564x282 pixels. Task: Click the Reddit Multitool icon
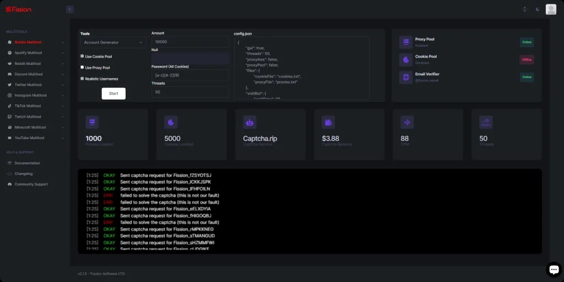tap(10, 64)
